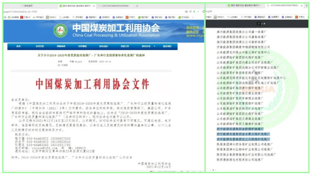Click the red heading 中国煤炭加工利用协会文件
311x175 pixels.
click(92, 84)
